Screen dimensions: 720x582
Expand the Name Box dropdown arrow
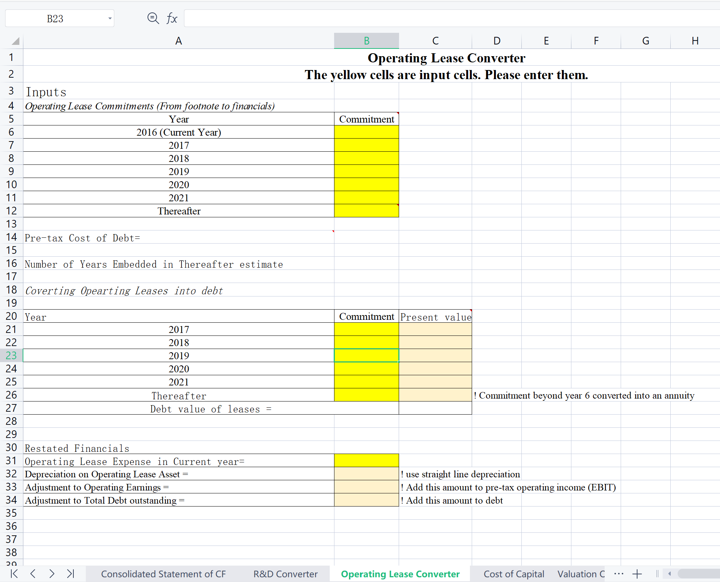pos(110,19)
